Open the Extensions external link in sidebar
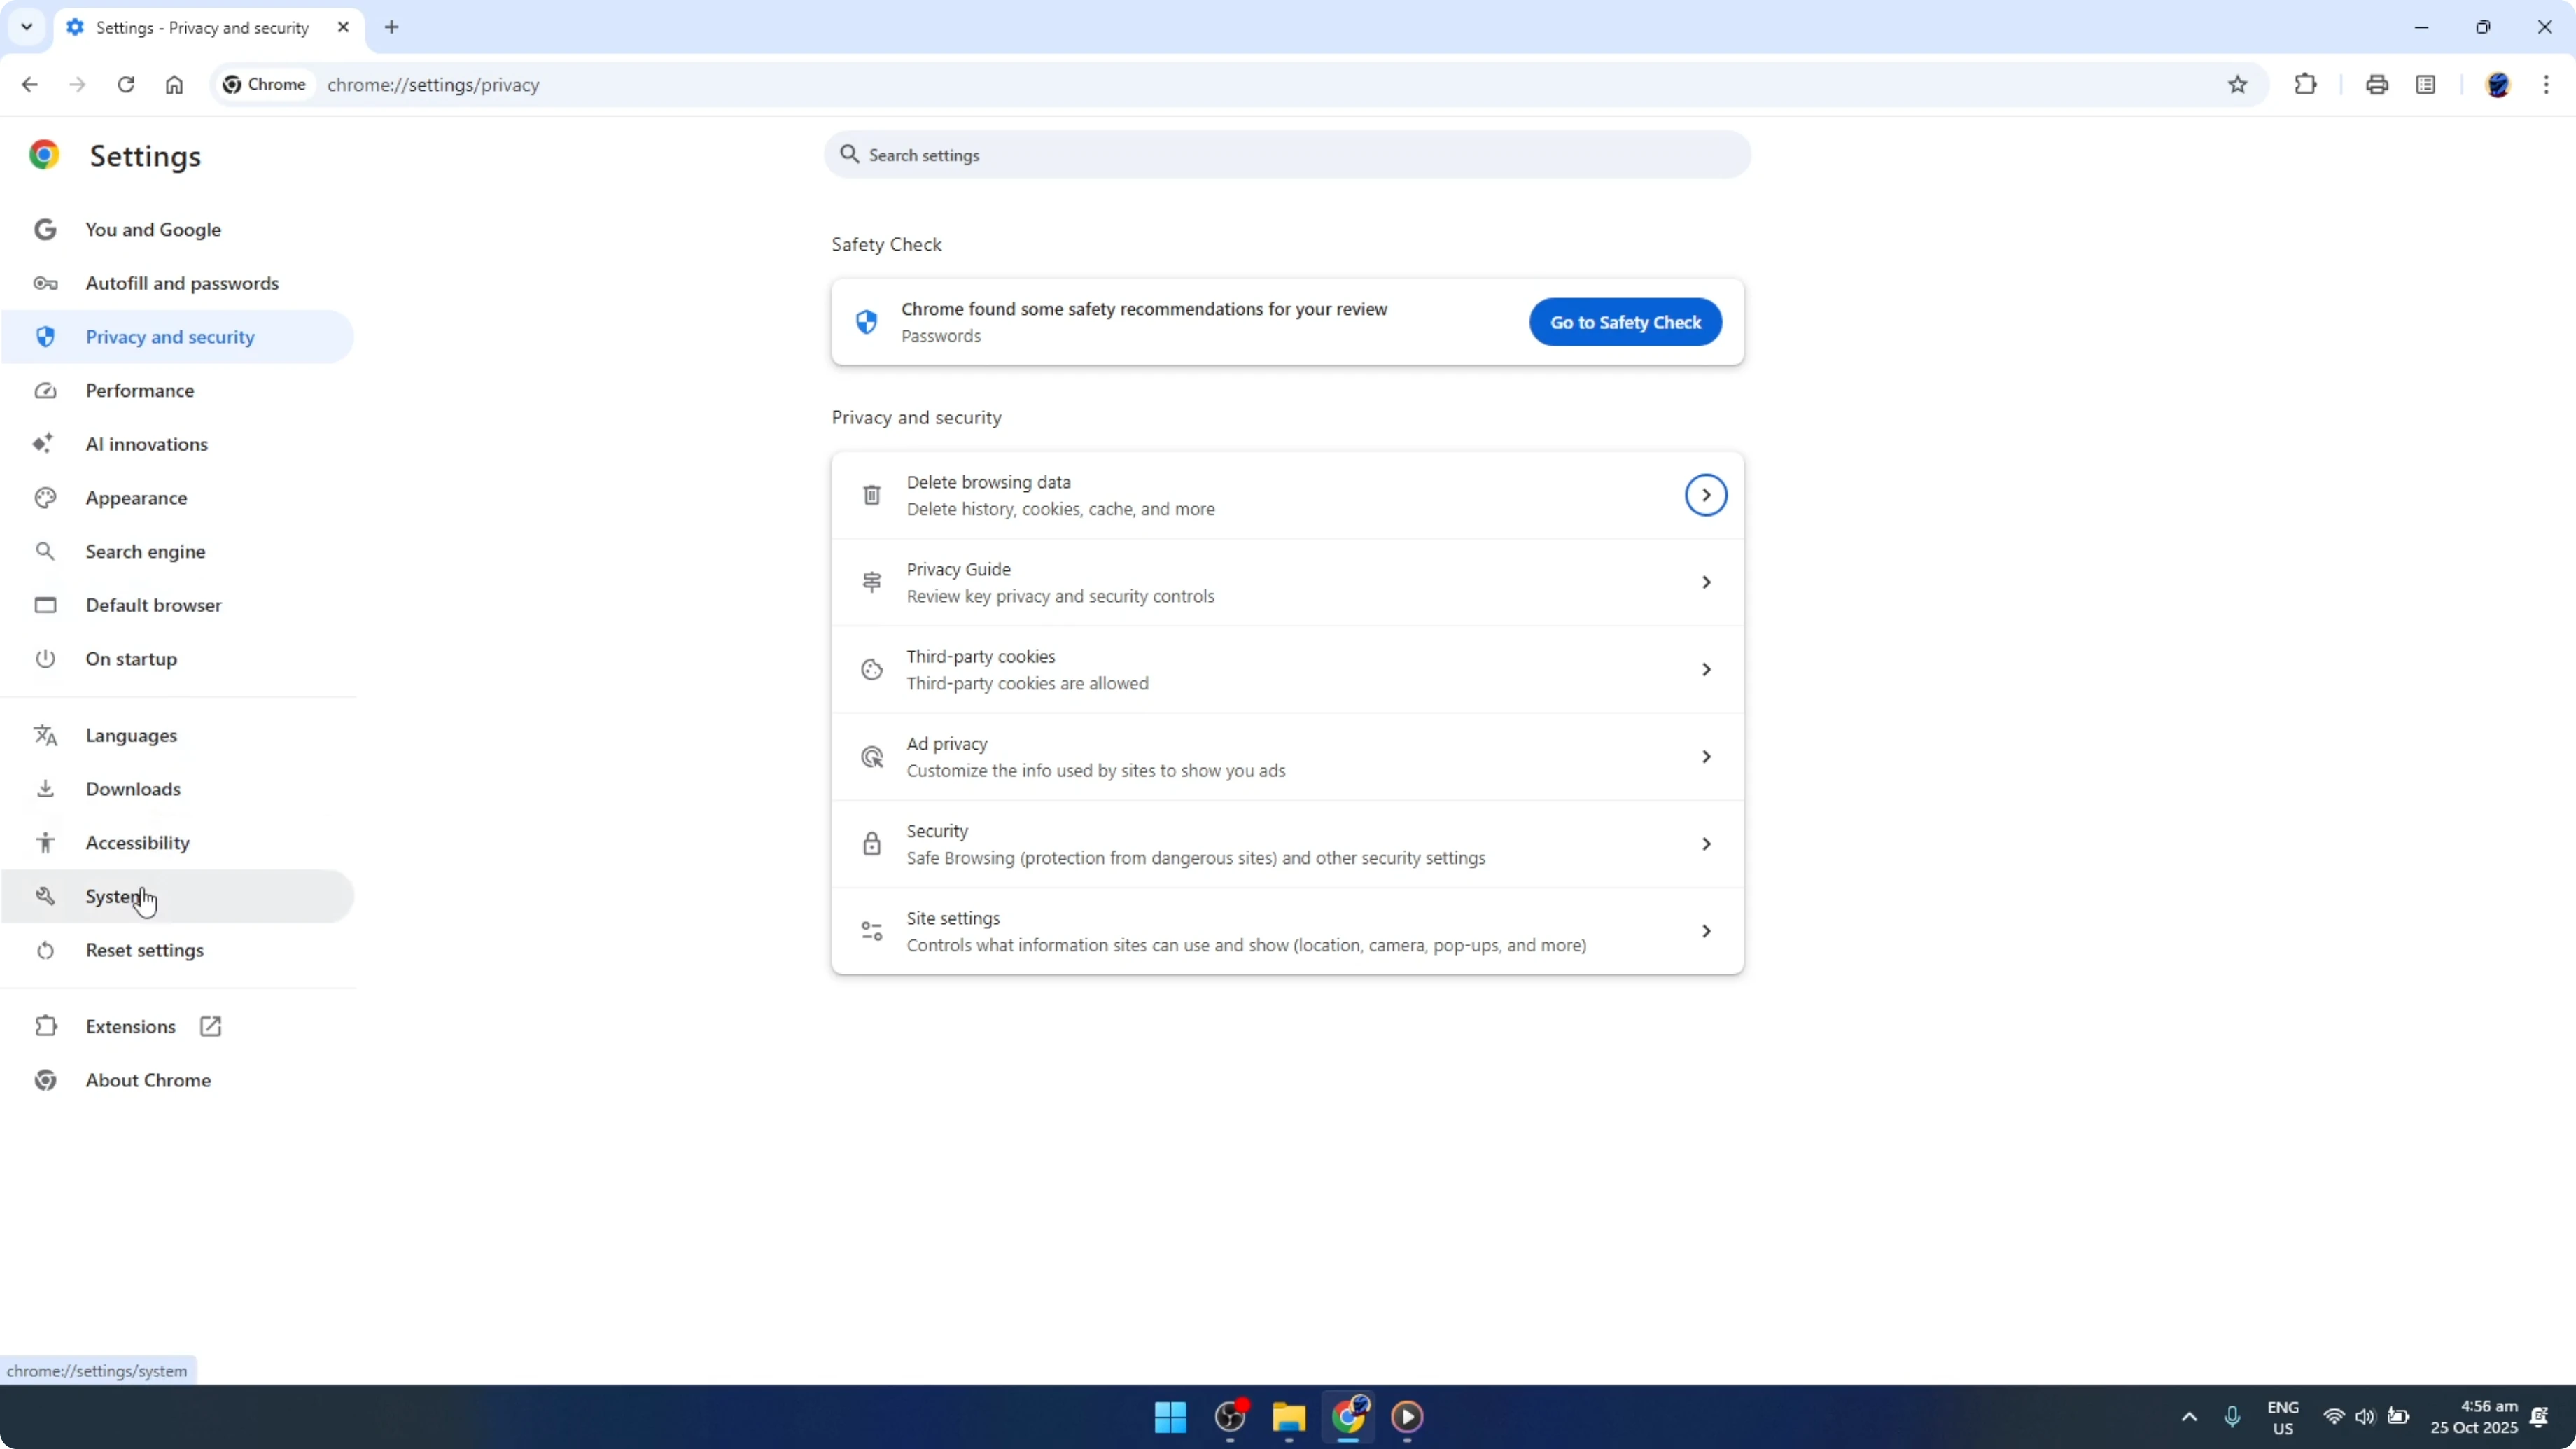Image resolution: width=2576 pixels, height=1449 pixels. 210,1026
